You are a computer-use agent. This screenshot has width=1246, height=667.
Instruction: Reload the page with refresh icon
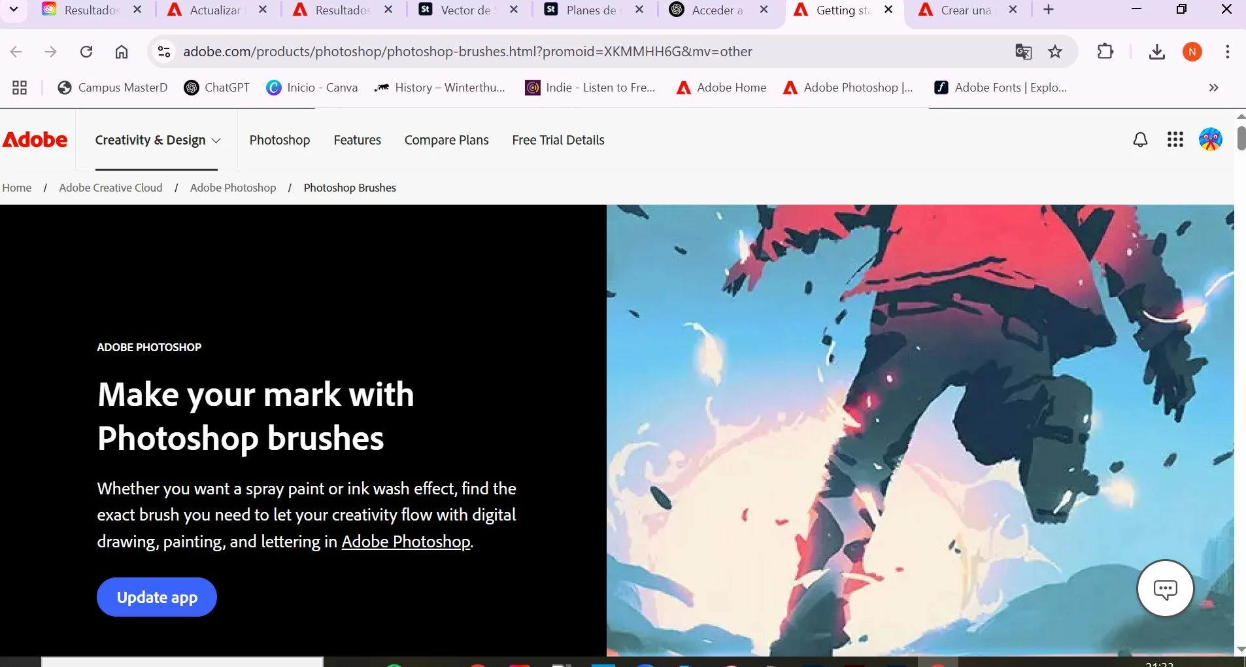86,52
